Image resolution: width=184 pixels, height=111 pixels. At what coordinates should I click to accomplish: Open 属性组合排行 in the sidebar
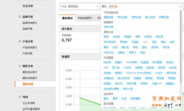pos(30,72)
